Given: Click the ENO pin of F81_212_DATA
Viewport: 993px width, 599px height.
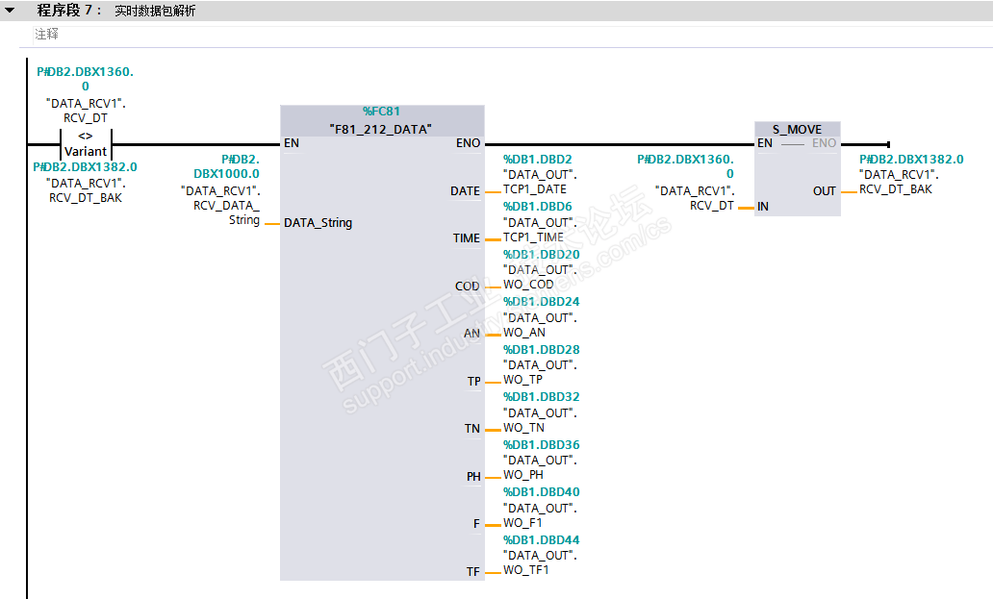Looking at the screenshot, I should [468, 143].
